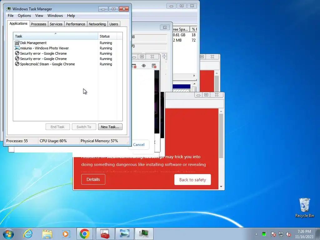The width and height of the screenshot is (320, 240).
Task: Click the scroll up arrow on the front Chrome warning page
Action: [221, 112]
